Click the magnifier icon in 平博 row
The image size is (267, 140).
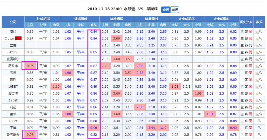click(x=259, y=128)
